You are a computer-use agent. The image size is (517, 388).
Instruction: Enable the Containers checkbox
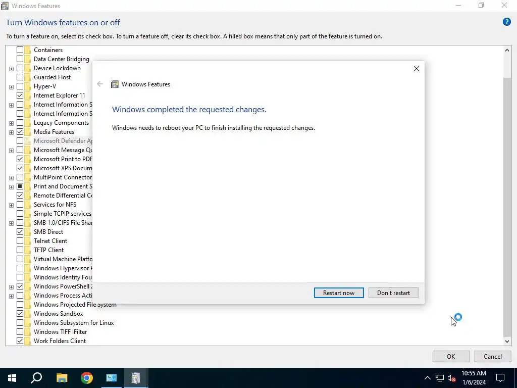(x=20, y=50)
